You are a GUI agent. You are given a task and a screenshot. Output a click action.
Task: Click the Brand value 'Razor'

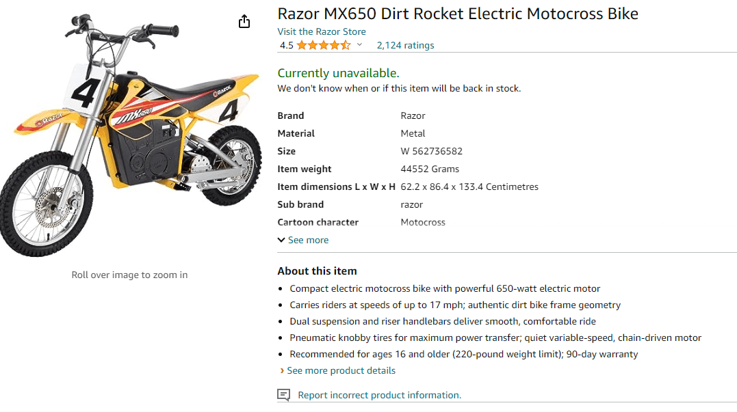click(x=413, y=115)
